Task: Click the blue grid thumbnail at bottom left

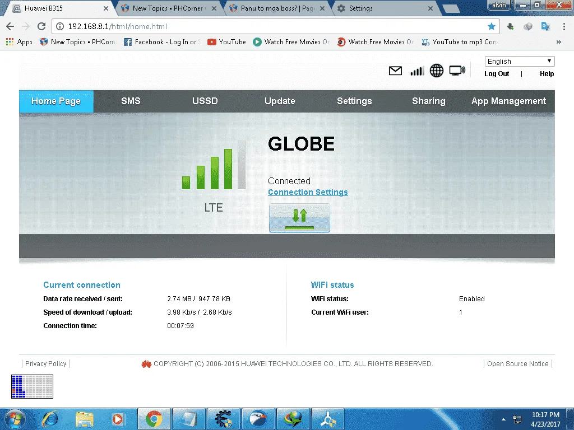Action: point(32,386)
